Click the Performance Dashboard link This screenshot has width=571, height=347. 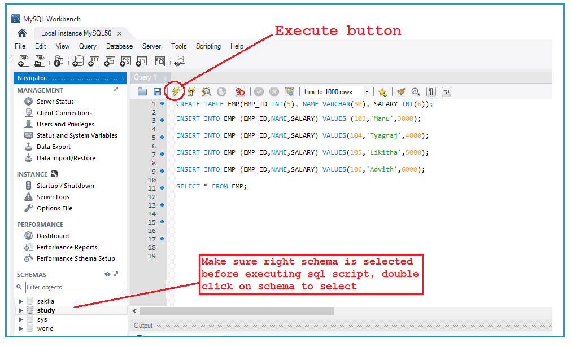pos(53,236)
